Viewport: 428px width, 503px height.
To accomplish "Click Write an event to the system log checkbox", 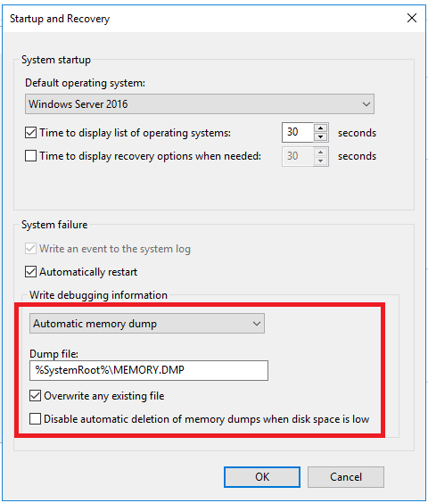I will (x=31, y=249).
